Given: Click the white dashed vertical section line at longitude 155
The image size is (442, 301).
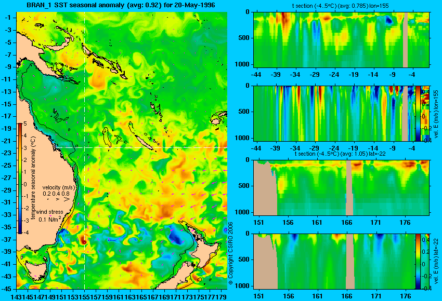Looking at the screenshot, I should tap(85, 150).
